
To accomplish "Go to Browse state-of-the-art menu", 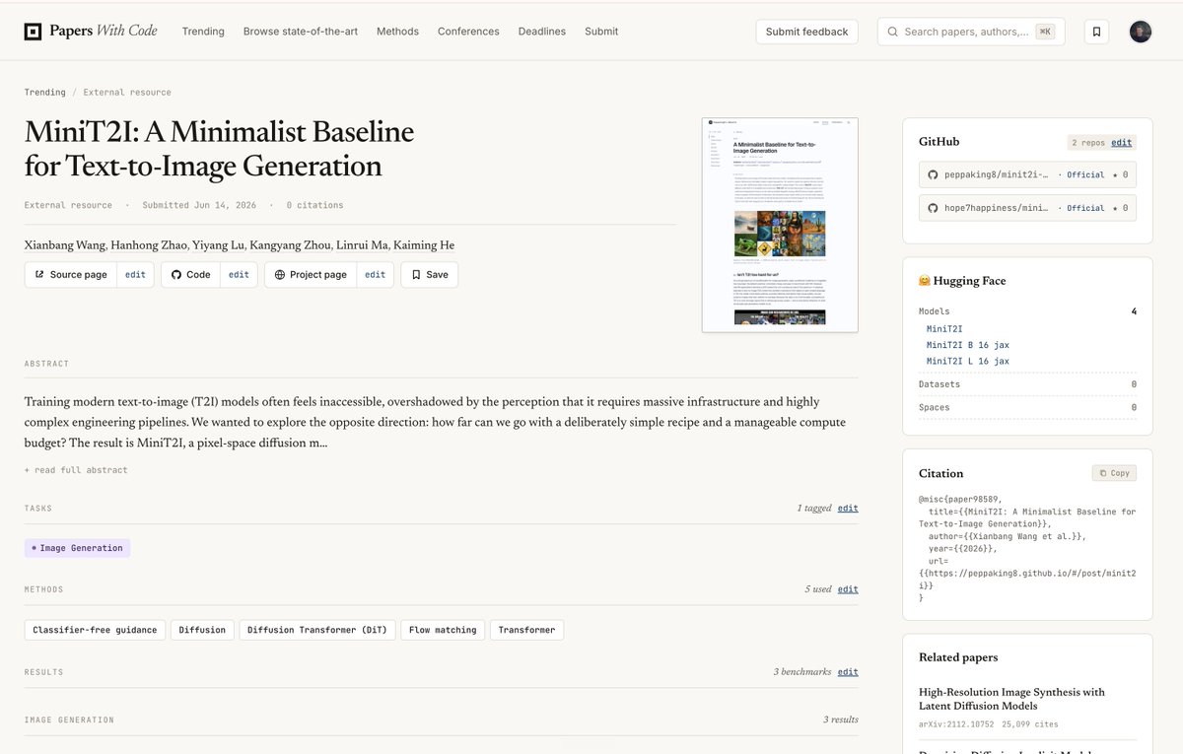I will tap(301, 32).
